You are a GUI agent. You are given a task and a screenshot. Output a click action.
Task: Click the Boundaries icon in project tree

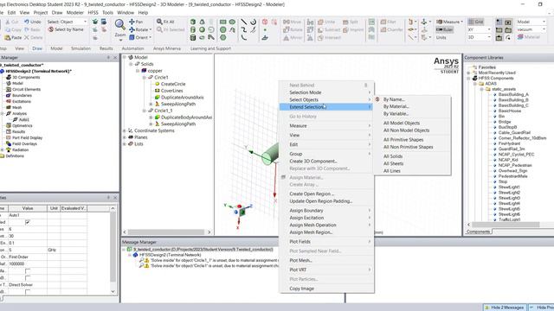point(9,95)
